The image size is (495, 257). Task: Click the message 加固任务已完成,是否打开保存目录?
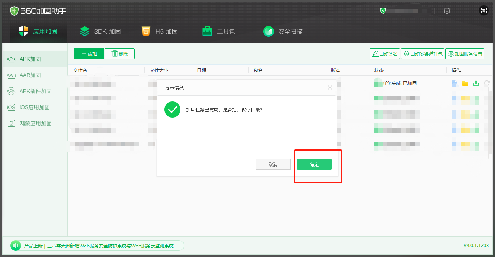coord(224,110)
